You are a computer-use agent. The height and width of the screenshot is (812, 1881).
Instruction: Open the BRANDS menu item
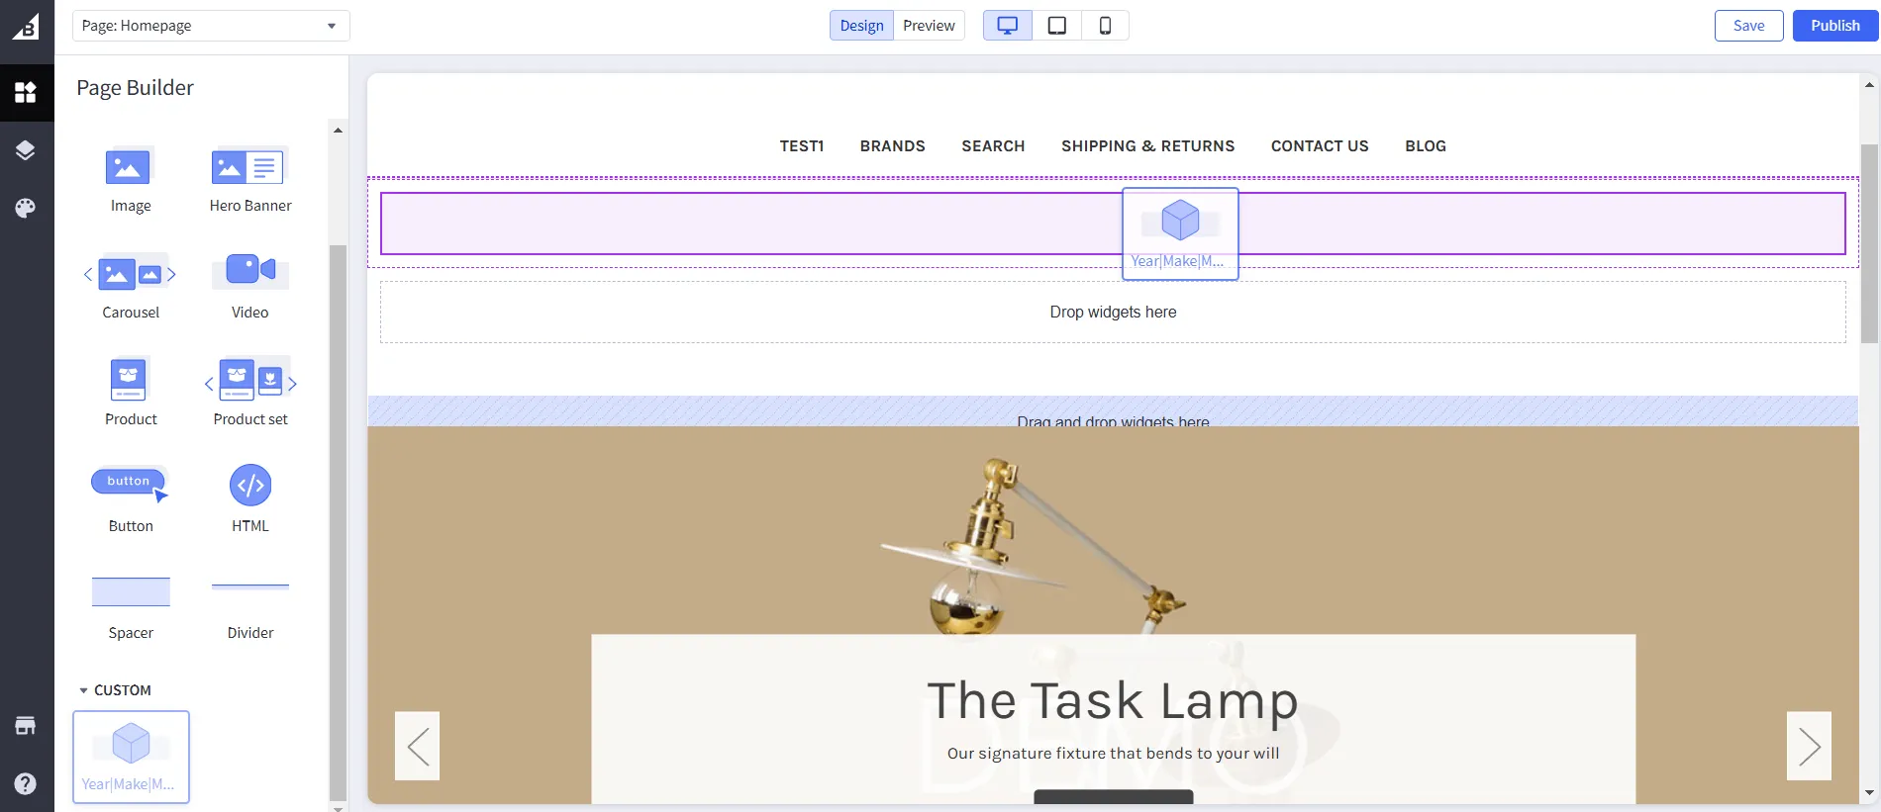coord(892,146)
